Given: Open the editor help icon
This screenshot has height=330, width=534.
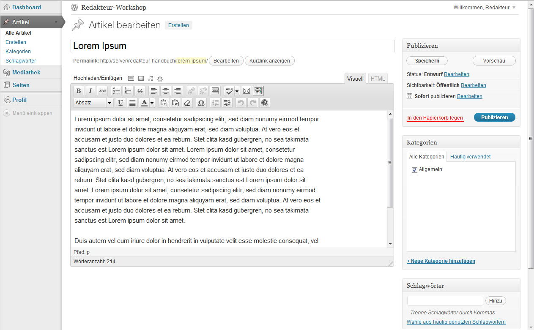Looking at the screenshot, I should coord(265,103).
